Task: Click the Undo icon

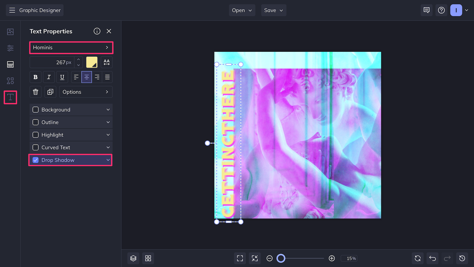Action: point(432,258)
